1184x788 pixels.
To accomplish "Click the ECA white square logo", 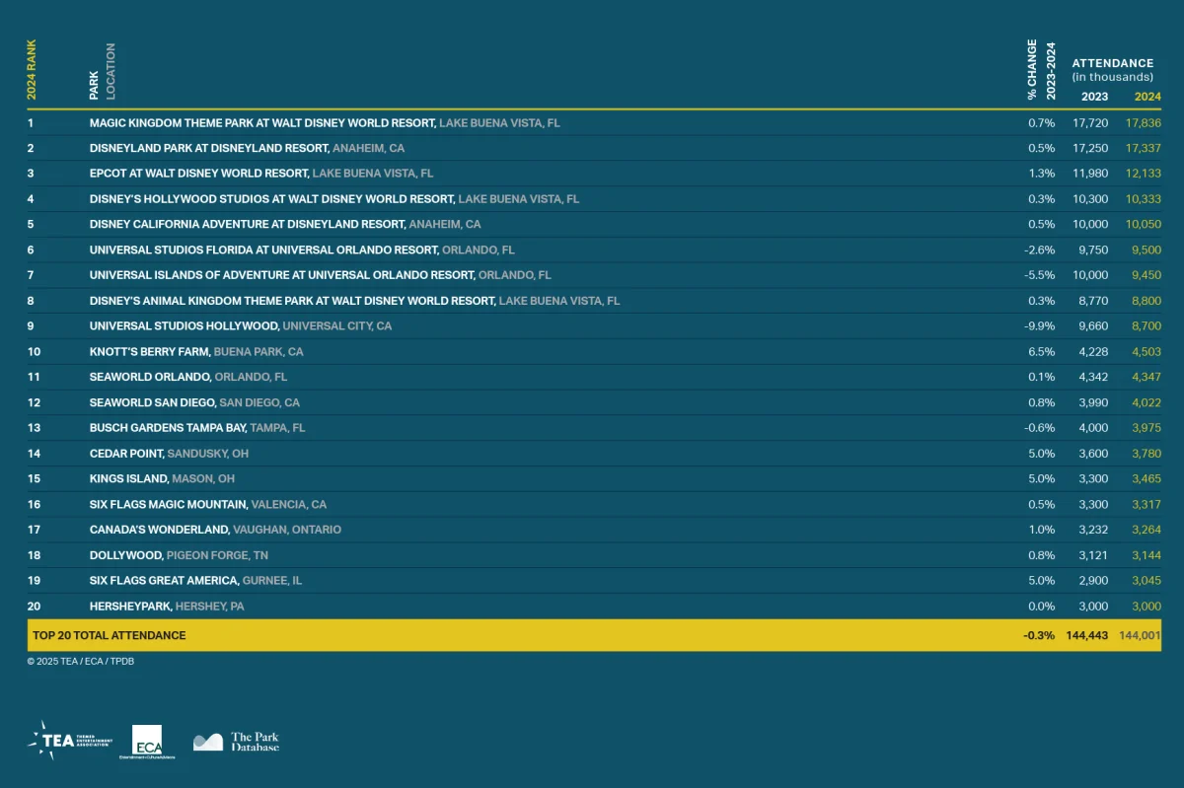I will [x=147, y=740].
